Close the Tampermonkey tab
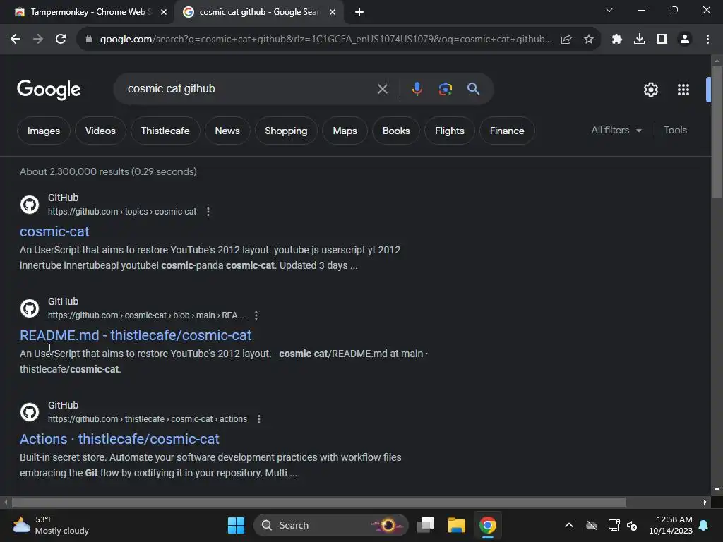This screenshot has height=542, width=723. pyautogui.click(x=164, y=12)
